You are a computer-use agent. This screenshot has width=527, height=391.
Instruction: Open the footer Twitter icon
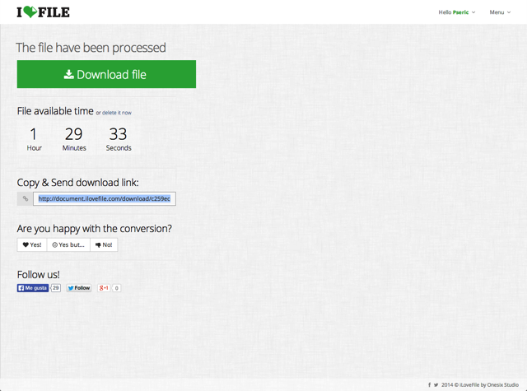436,385
